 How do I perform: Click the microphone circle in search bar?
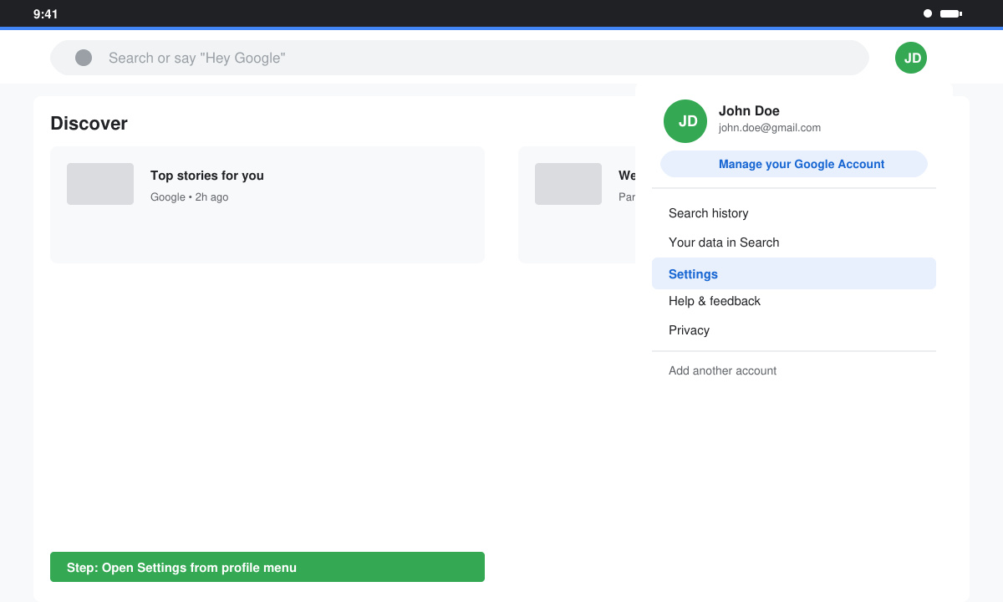[x=84, y=58]
